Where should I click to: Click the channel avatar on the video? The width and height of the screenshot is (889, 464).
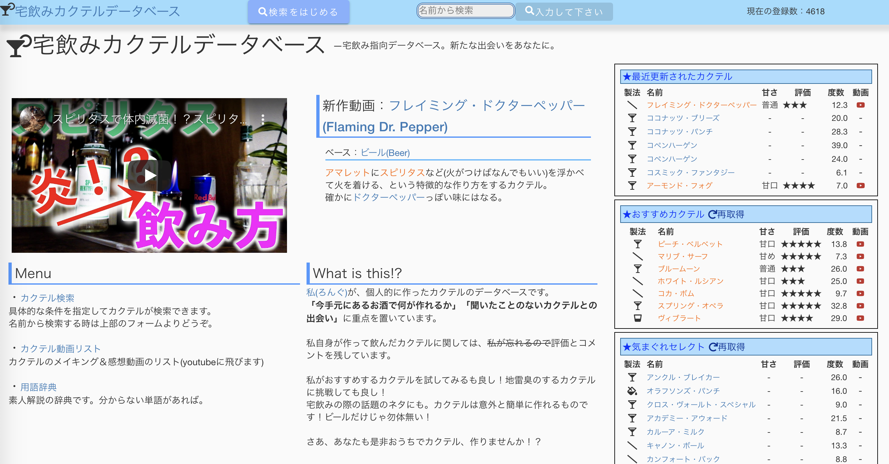point(33,119)
